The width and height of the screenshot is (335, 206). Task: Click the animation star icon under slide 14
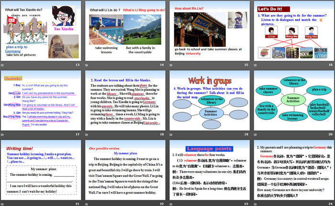[x=87, y=65]
